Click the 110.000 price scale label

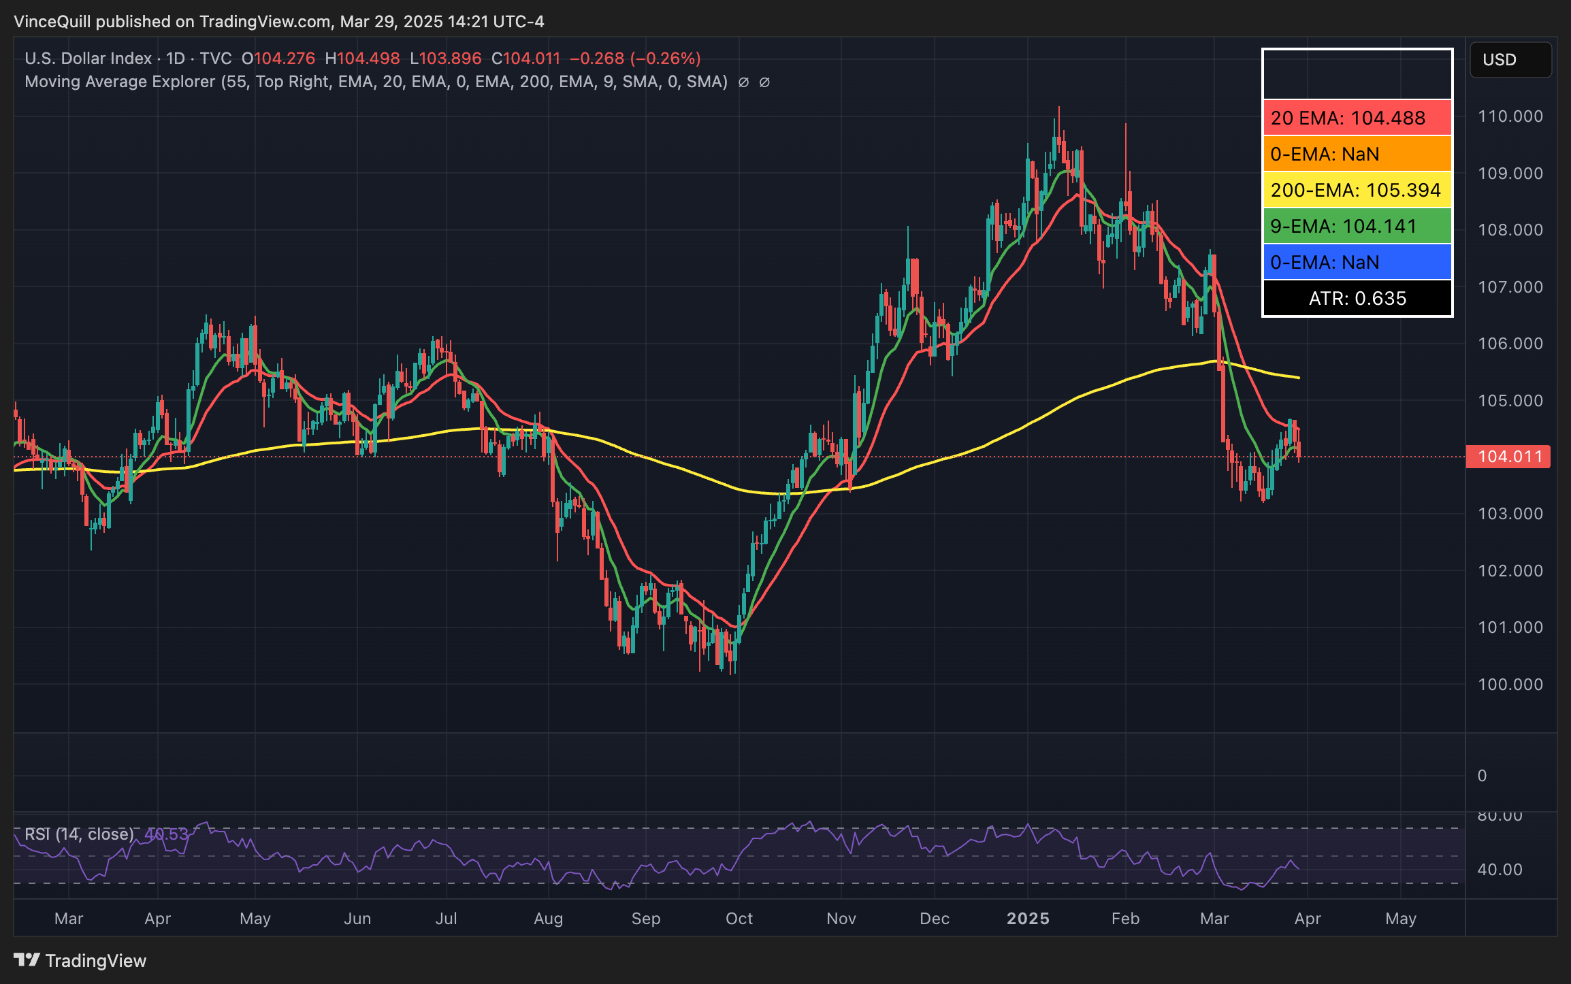pyautogui.click(x=1510, y=116)
